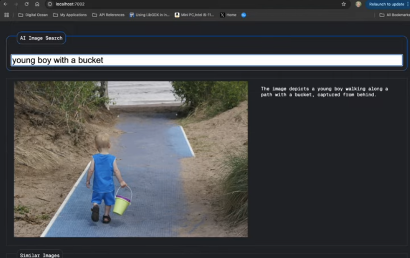Open the Using LibGDX bookmark

pos(149,15)
